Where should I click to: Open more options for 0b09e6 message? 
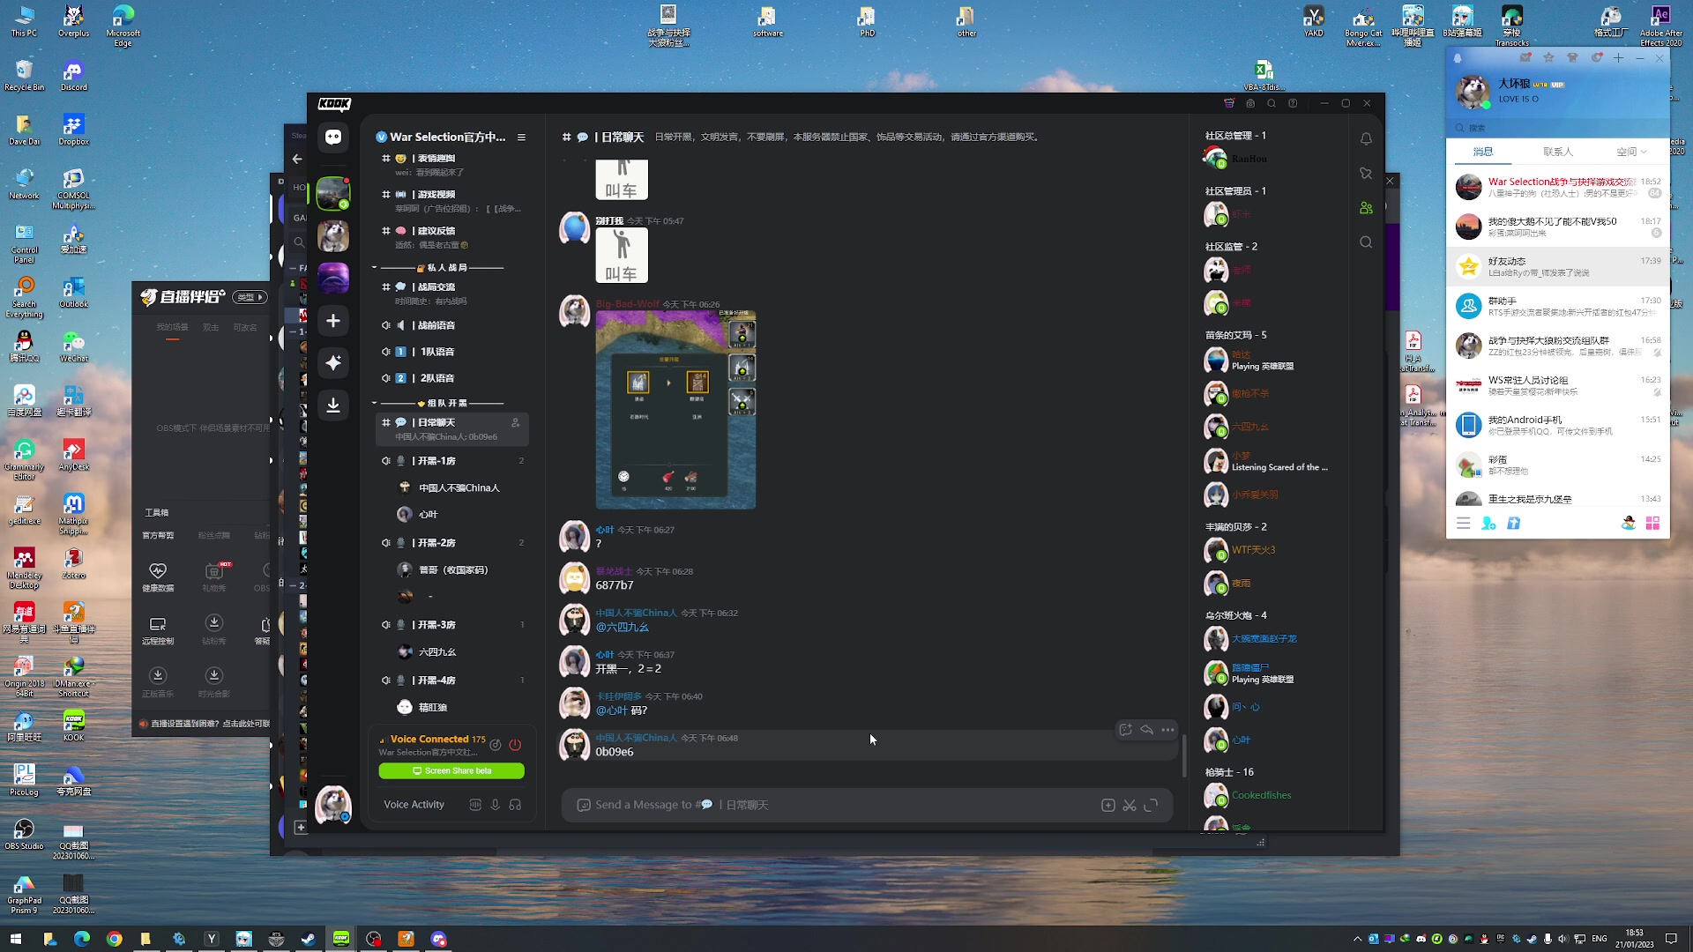tap(1167, 730)
